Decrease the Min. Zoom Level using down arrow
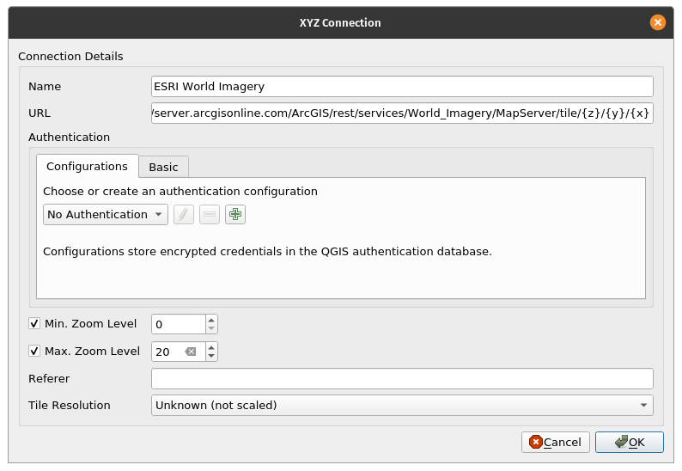This screenshot has width=682, height=471. coord(211,328)
